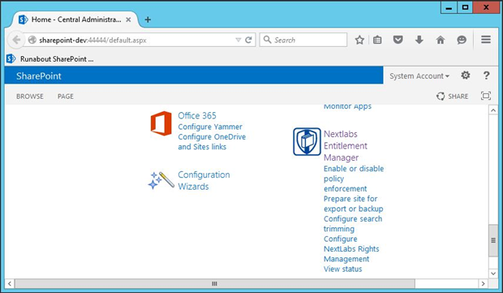
Task: Click the SharePoint settings gear icon
Action: 466,75
